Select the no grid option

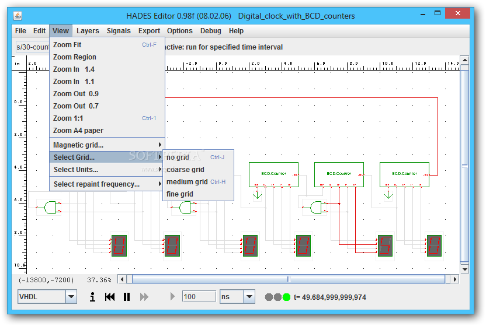(199, 157)
